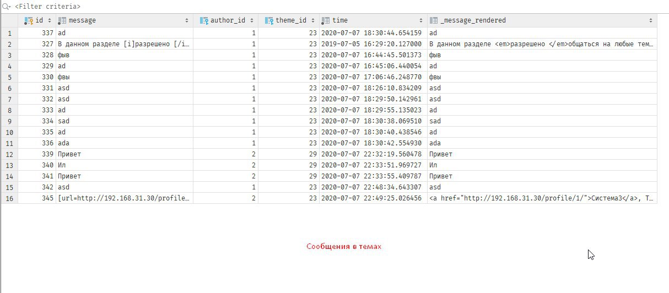Screen dimensions: 669x293
Task: Click the message cell 'sad'
Action: [125, 121]
